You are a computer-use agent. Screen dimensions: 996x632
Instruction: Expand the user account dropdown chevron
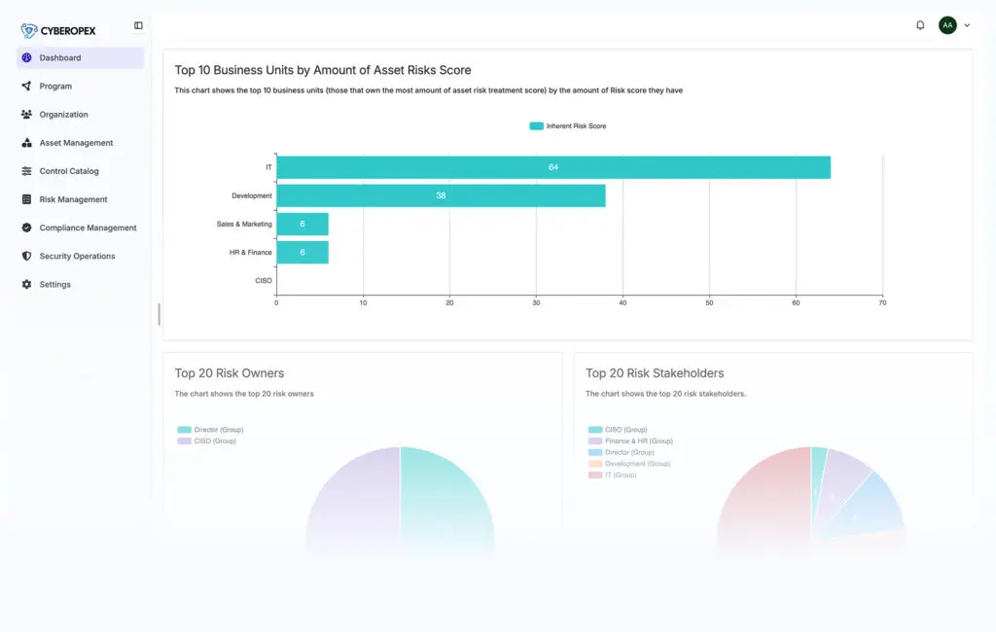967,25
